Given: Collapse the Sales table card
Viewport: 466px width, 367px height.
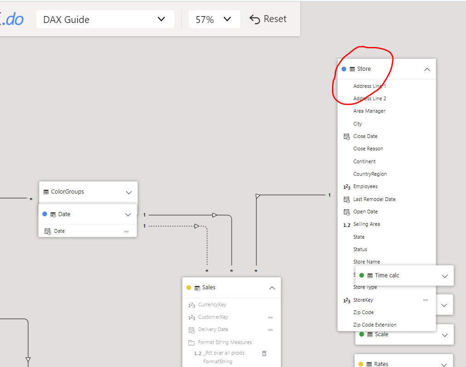Looking at the screenshot, I should [272, 288].
